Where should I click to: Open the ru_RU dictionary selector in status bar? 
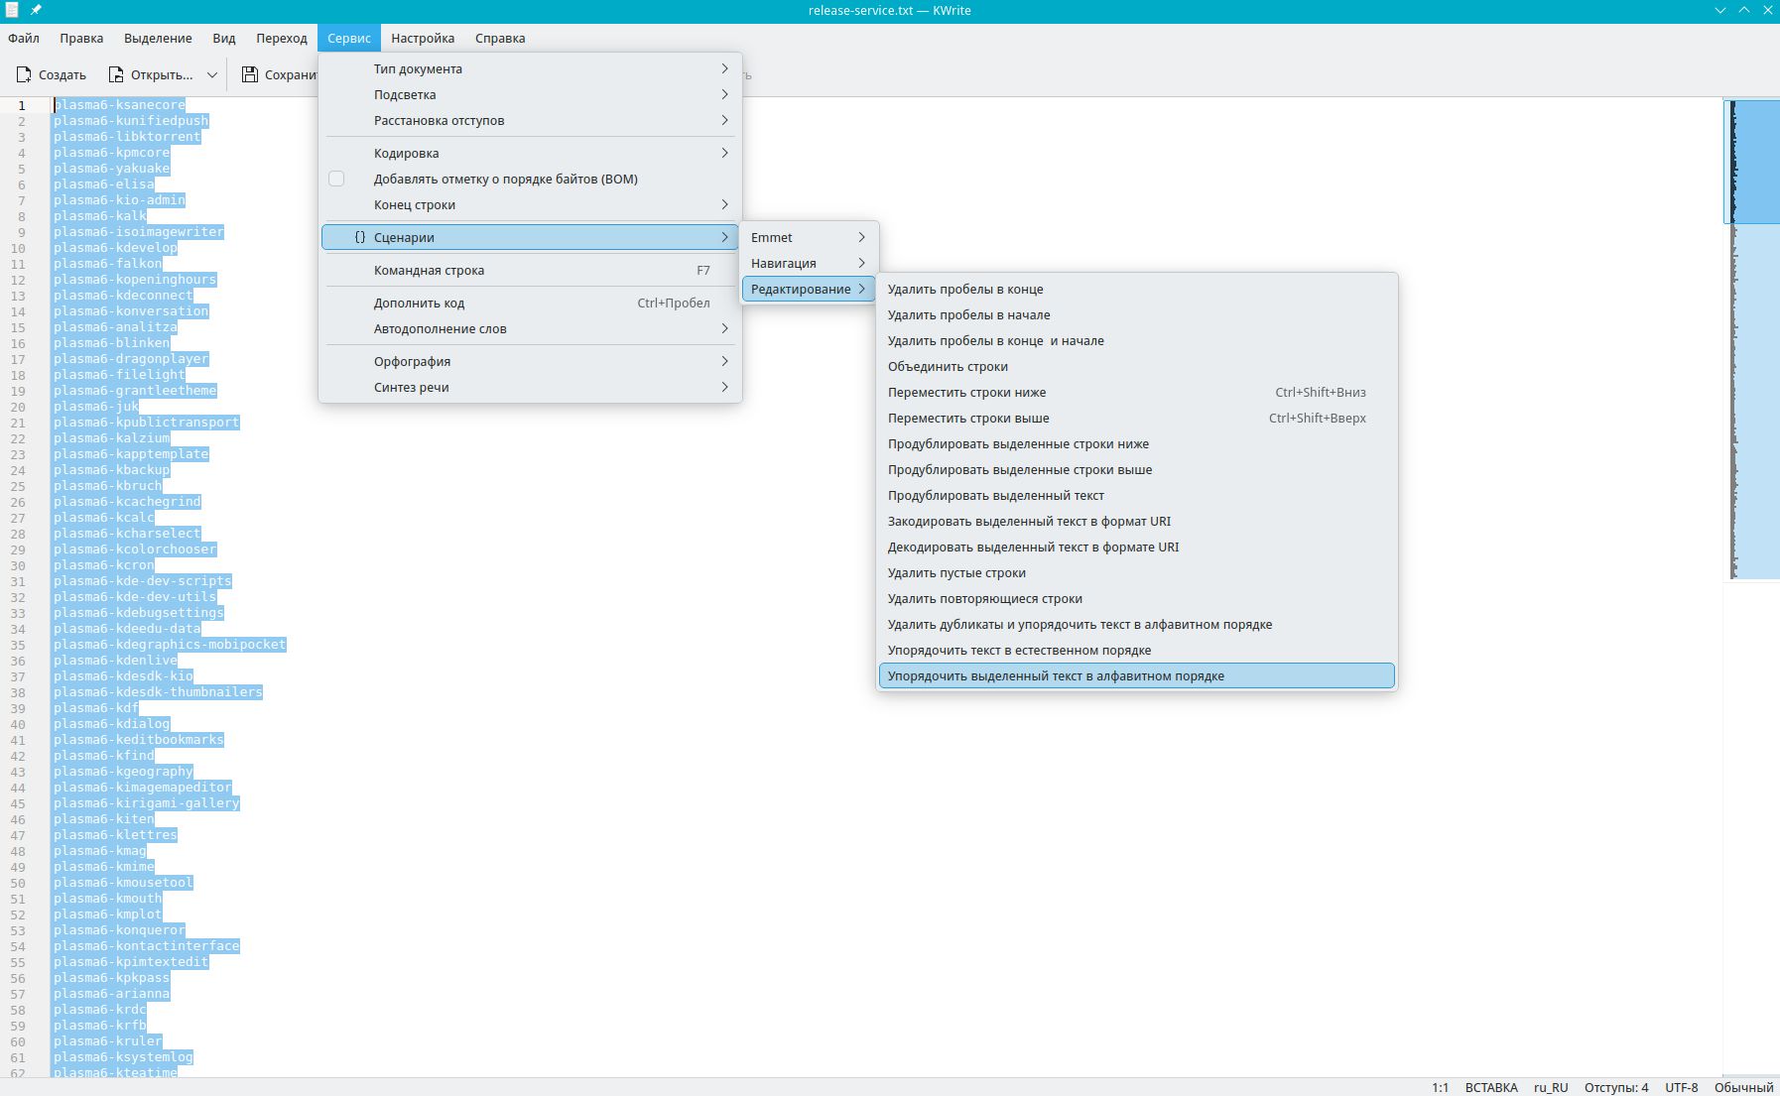pyautogui.click(x=1551, y=1088)
